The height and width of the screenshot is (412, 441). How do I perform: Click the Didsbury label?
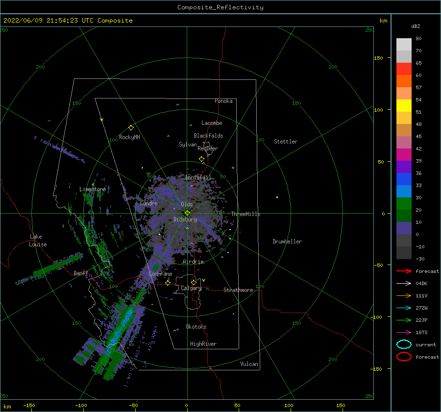pos(185,219)
